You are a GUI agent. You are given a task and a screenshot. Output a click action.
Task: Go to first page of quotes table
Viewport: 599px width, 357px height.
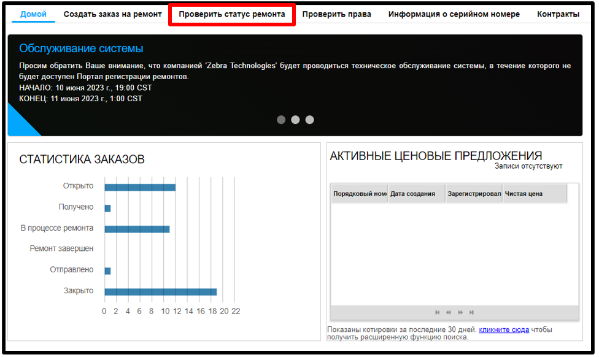click(x=438, y=312)
